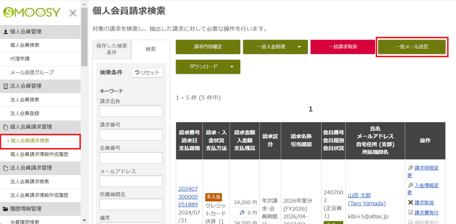456x224 pixels.
Task: Click inside the 会員番号 input field
Action: click(131, 158)
